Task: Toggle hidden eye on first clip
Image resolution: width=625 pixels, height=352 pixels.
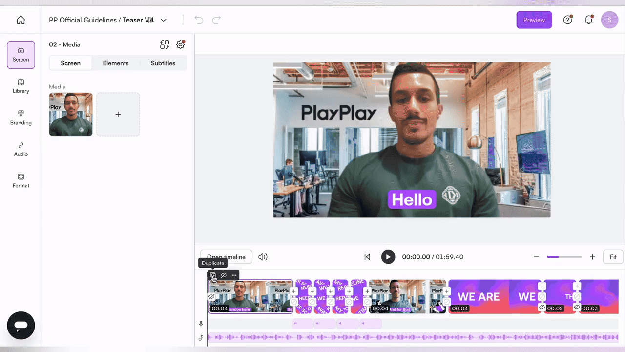Action: click(x=211, y=297)
